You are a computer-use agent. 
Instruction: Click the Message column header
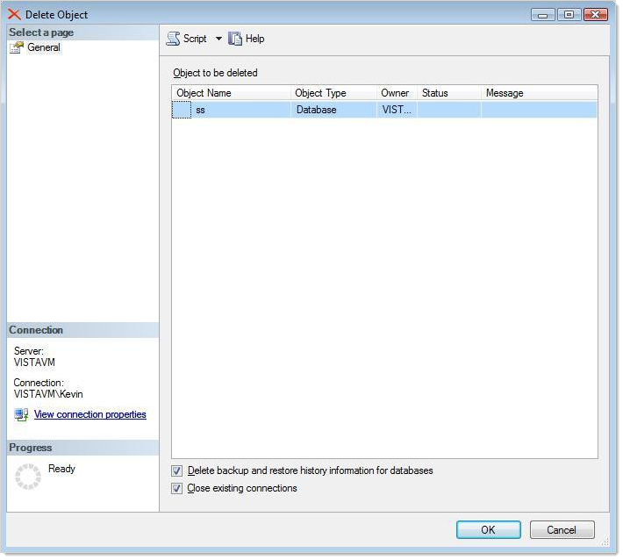(x=539, y=93)
